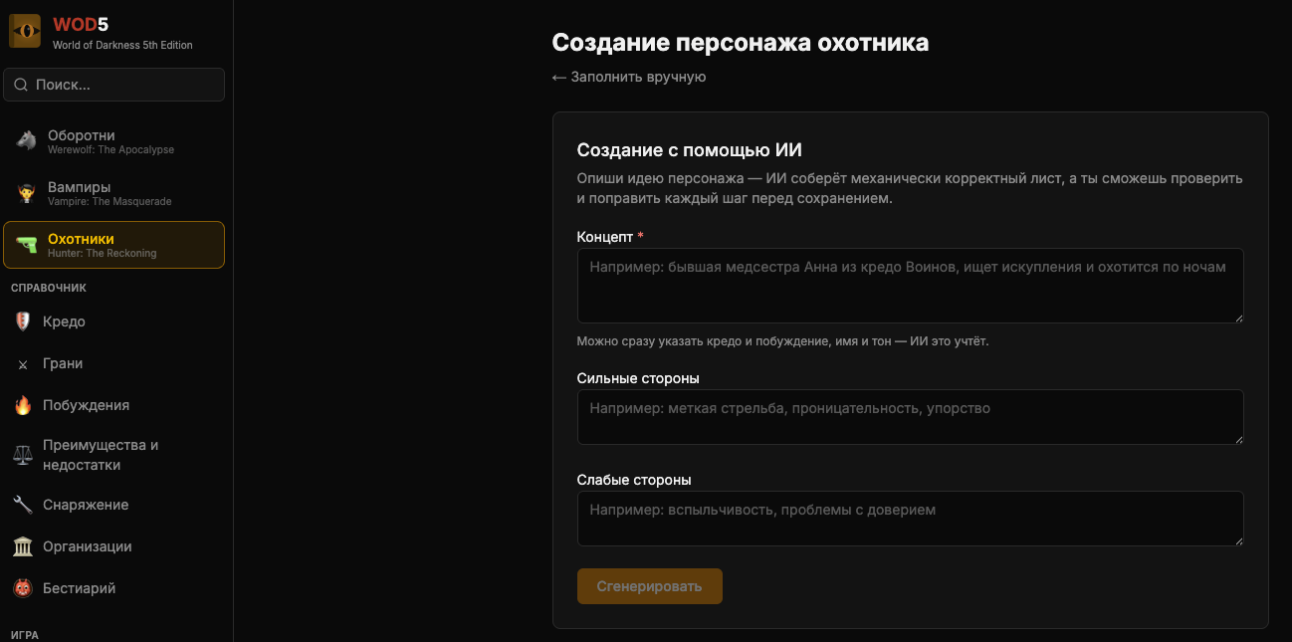Screen dimensions: 1292x642
Task: Click the crossed swords icon next to Грани
Action: click(23, 364)
